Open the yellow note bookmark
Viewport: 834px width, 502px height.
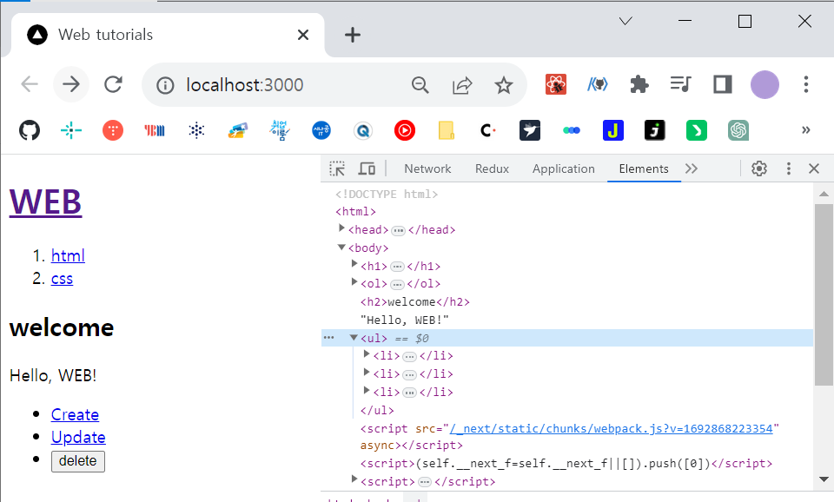[x=447, y=130]
